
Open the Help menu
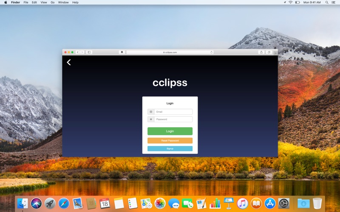[x=75, y=3]
